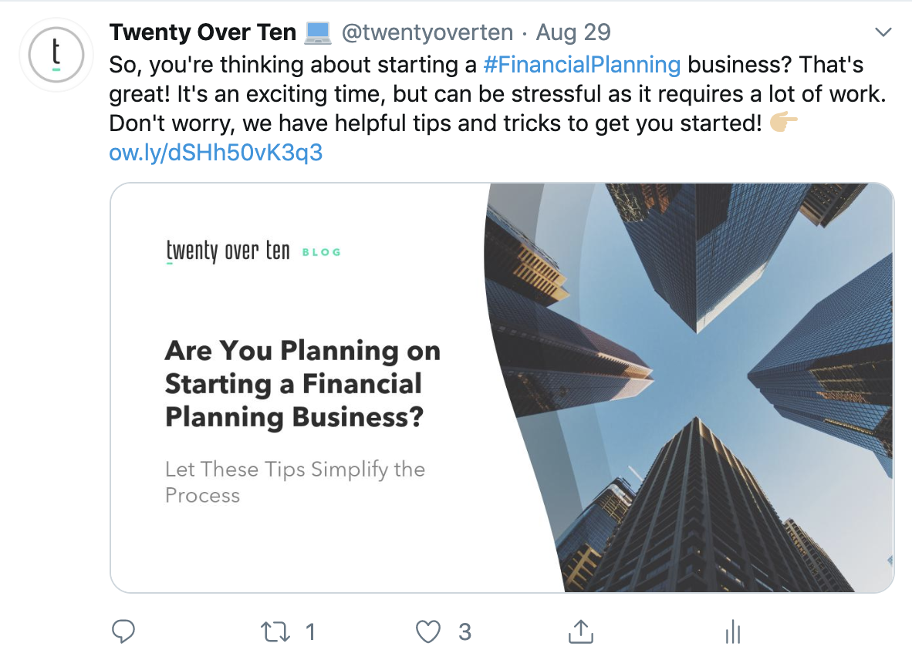Click the share tweet upload icon

point(580,632)
